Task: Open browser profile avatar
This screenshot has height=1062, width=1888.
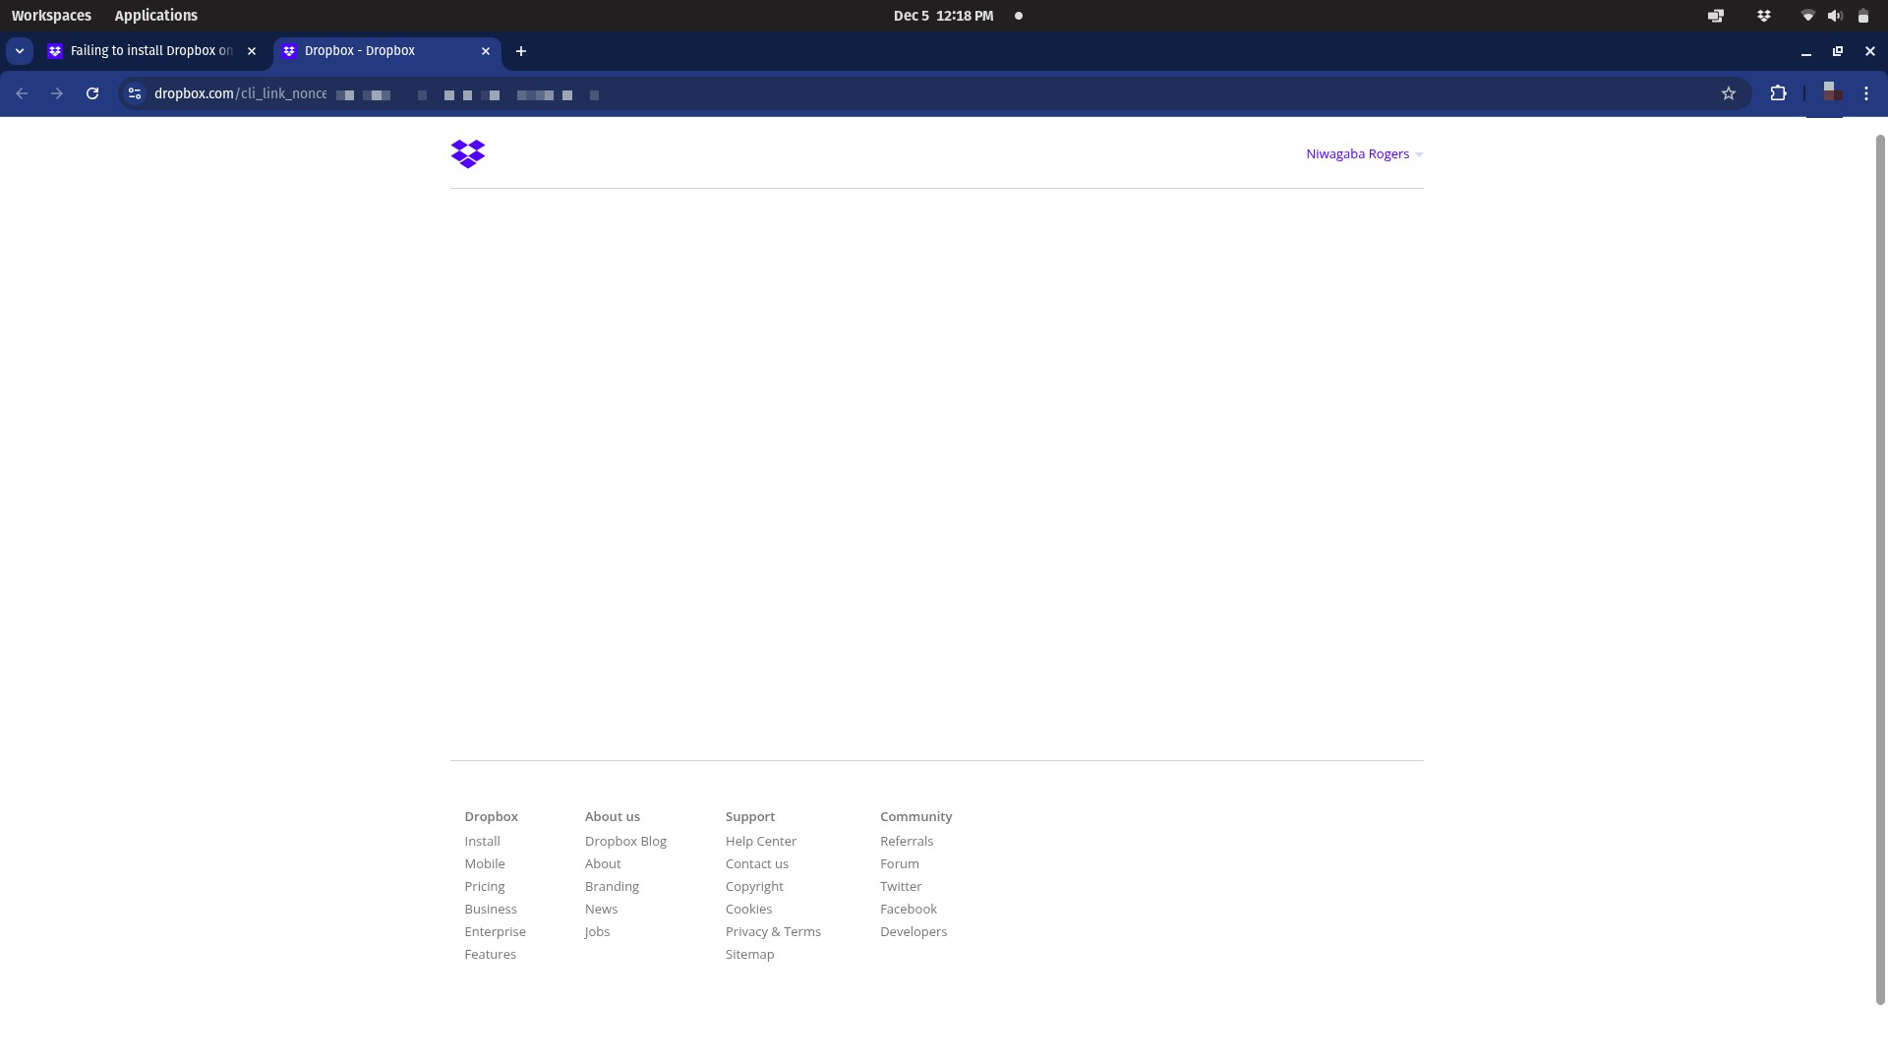Action: click(x=1832, y=92)
